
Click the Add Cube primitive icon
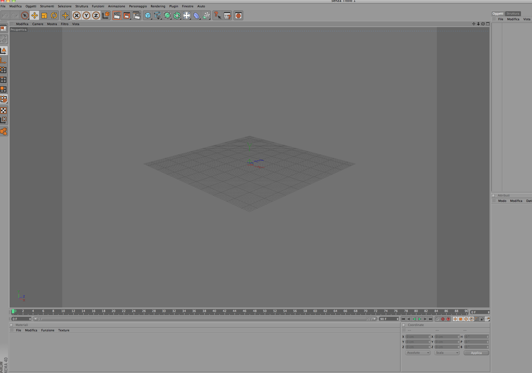pos(147,16)
